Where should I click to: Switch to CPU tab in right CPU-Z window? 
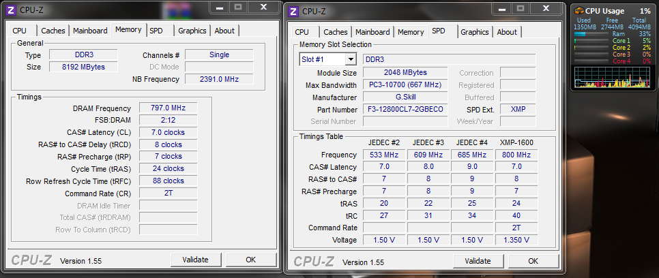[302, 32]
